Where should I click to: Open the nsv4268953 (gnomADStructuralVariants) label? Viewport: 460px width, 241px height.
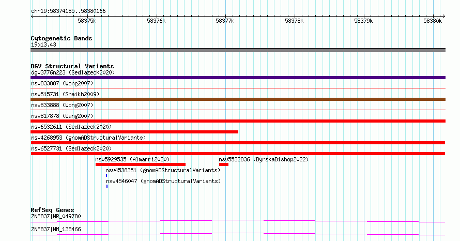[88, 138]
